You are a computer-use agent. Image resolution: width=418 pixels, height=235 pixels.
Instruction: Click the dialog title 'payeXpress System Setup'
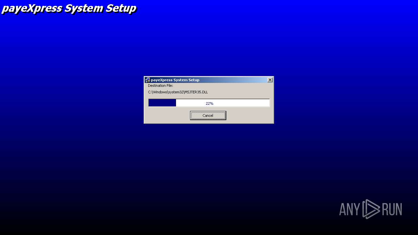(175, 80)
